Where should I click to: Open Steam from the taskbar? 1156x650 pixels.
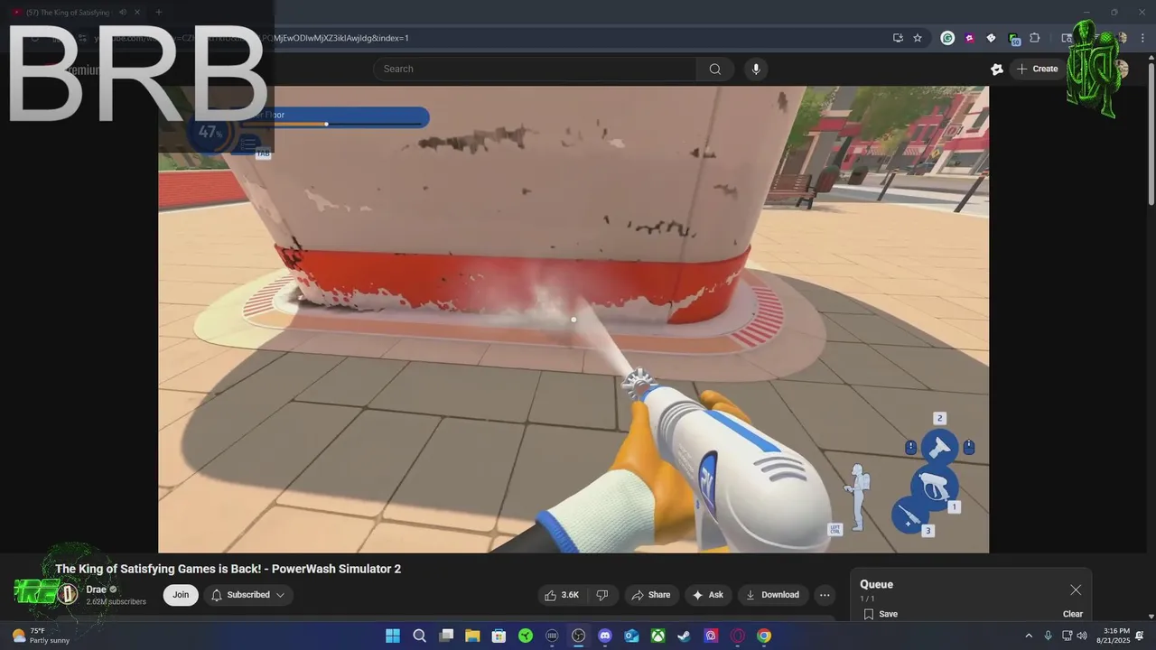pyautogui.click(x=685, y=636)
